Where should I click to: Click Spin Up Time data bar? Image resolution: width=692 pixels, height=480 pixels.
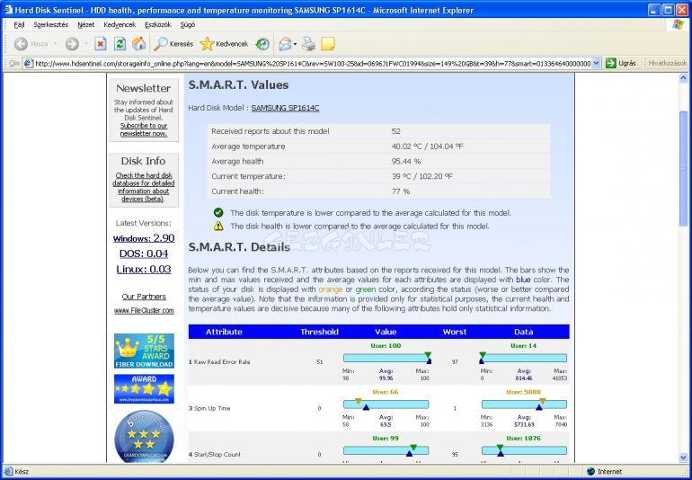coord(524,404)
